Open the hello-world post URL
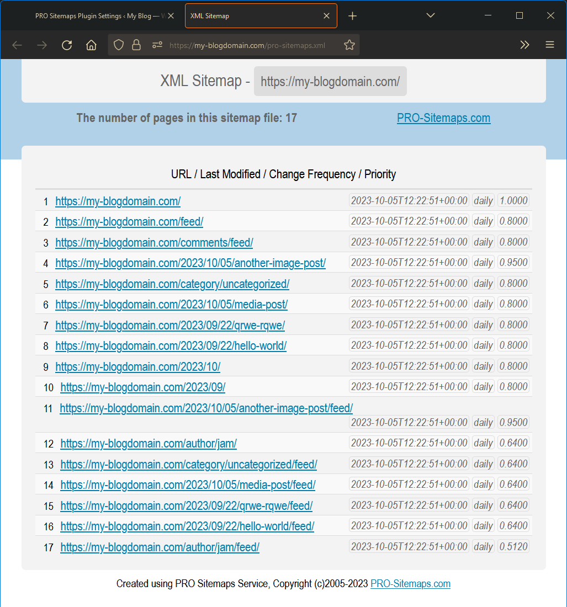This screenshot has height=607, width=567. click(171, 345)
